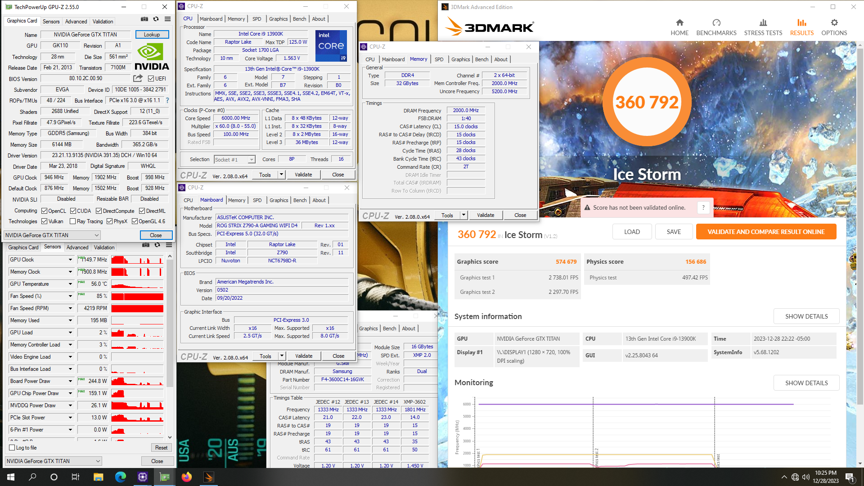Toggle the UEFI checkbox in GPU-Z

click(x=151, y=78)
